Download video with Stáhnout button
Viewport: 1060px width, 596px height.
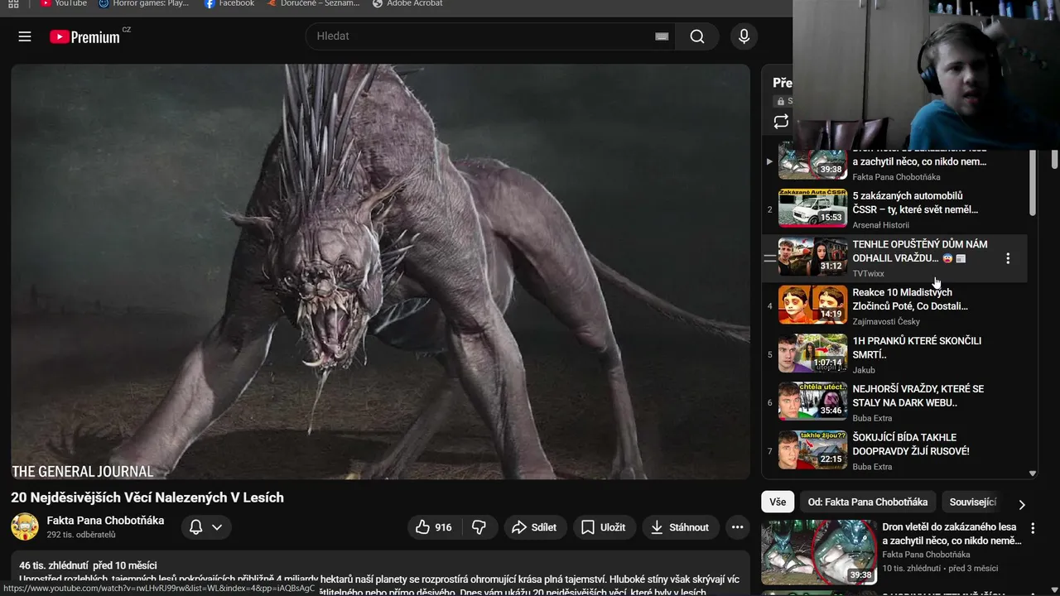point(681,527)
